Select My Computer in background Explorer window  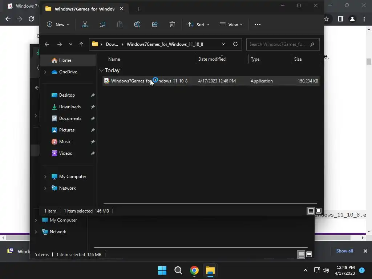point(63,220)
